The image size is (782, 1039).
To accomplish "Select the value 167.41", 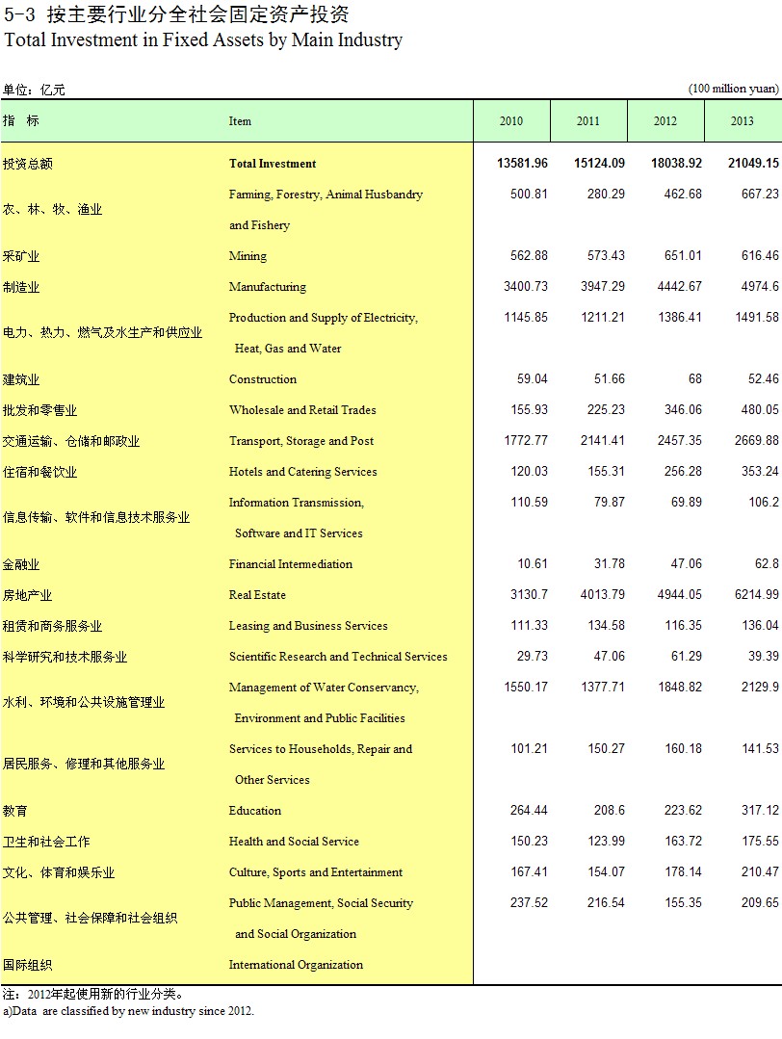I will [x=529, y=871].
